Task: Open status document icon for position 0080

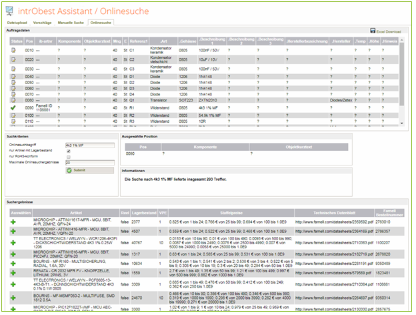Action: click(x=13, y=100)
